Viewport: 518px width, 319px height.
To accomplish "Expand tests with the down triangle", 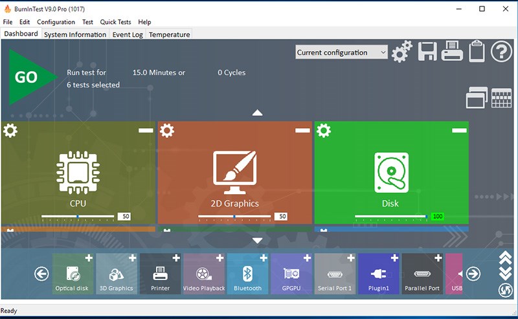I will pyautogui.click(x=257, y=241).
